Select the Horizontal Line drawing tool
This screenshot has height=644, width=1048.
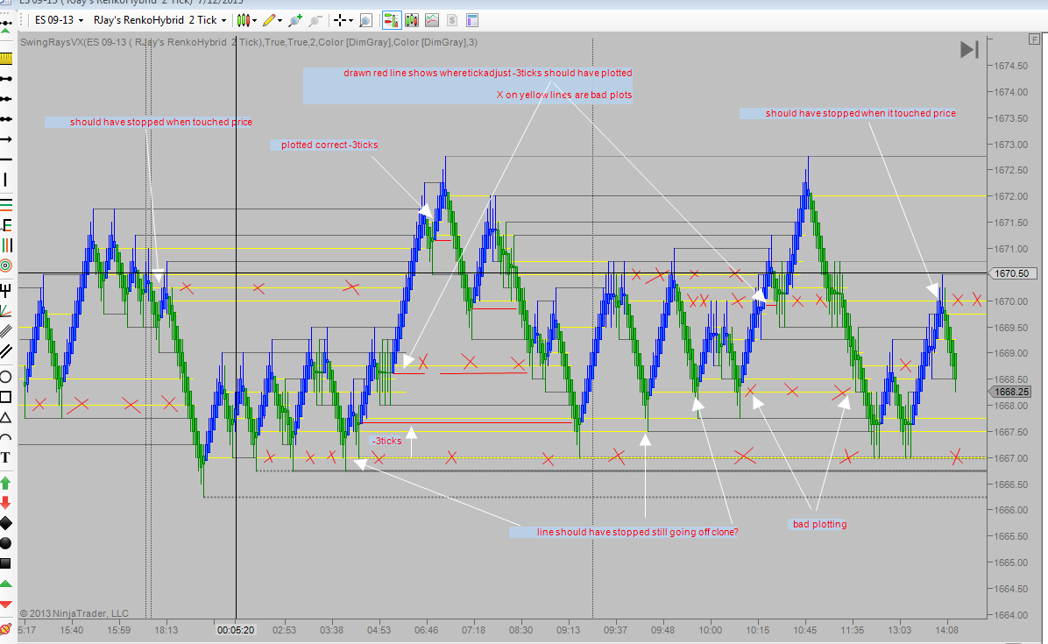(x=6, y=159)
